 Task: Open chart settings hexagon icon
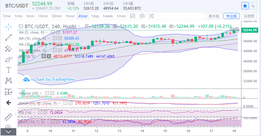(x=142, y=16)
